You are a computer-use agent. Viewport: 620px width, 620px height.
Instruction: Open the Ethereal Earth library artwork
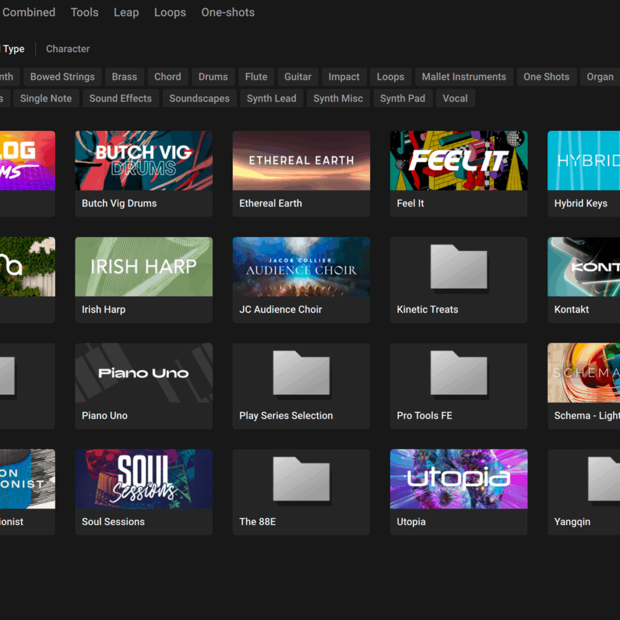(x=302, y=160)
